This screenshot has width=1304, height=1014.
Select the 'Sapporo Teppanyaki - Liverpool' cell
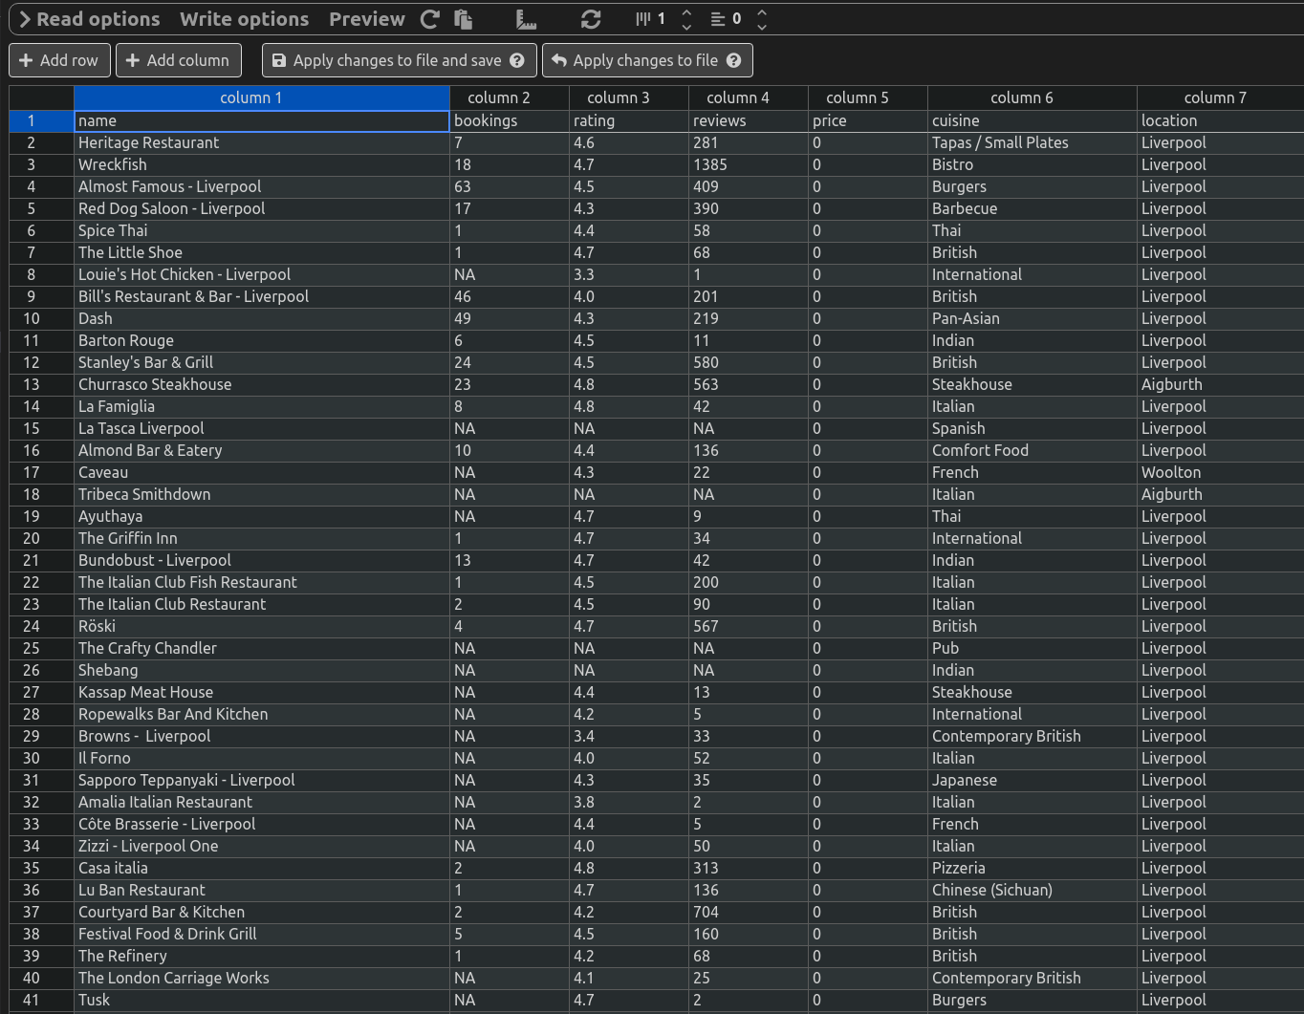262,780
